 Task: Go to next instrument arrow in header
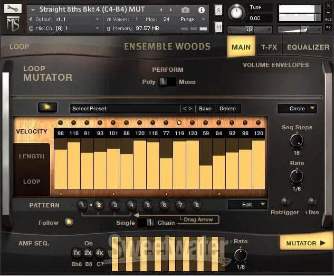click(171, 10)
